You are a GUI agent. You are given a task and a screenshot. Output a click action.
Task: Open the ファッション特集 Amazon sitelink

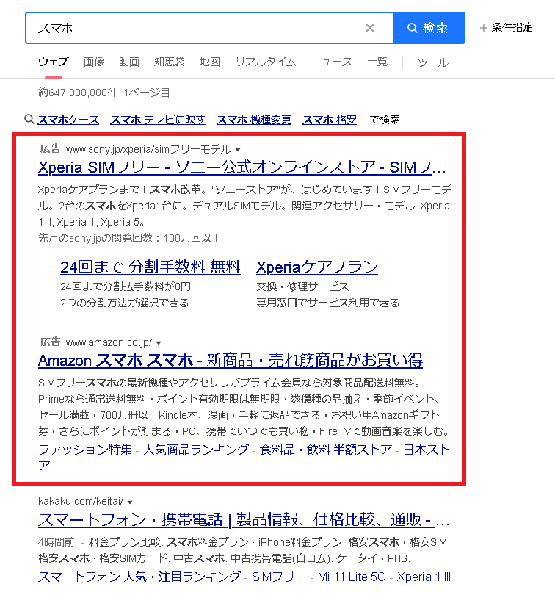pyautogui.click(x=85, y=450)
